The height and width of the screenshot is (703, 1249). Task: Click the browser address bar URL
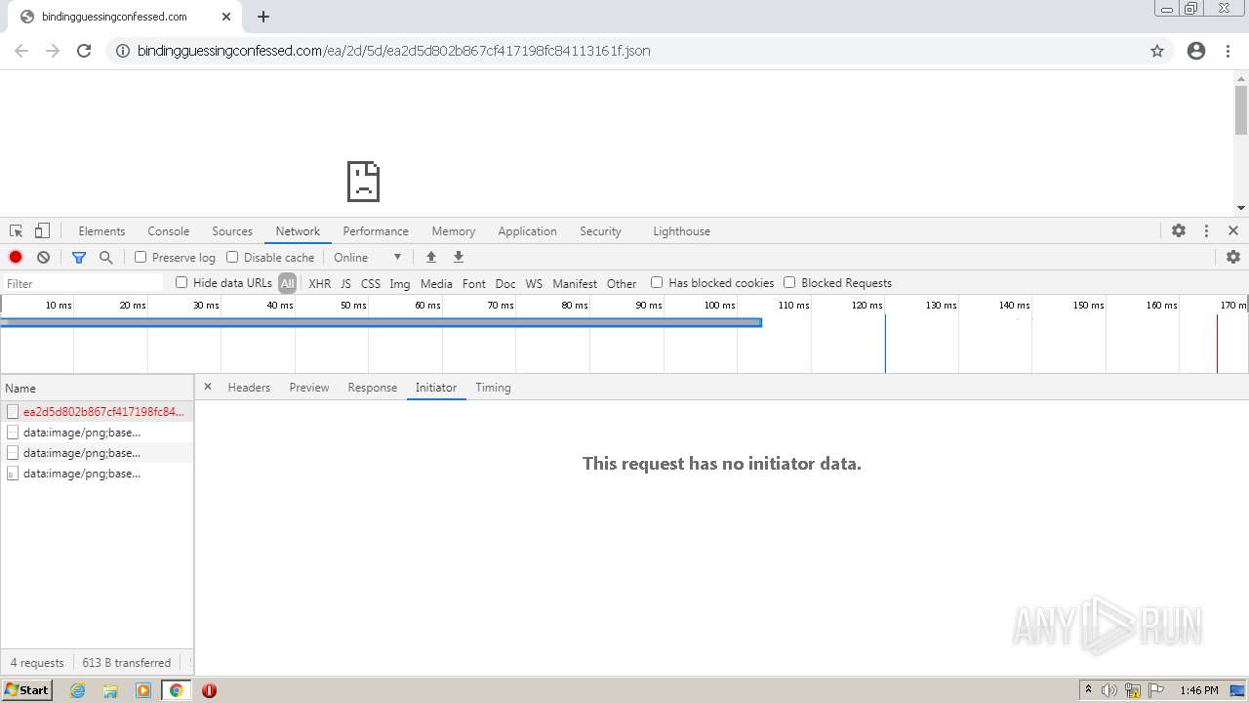point(393,51)
